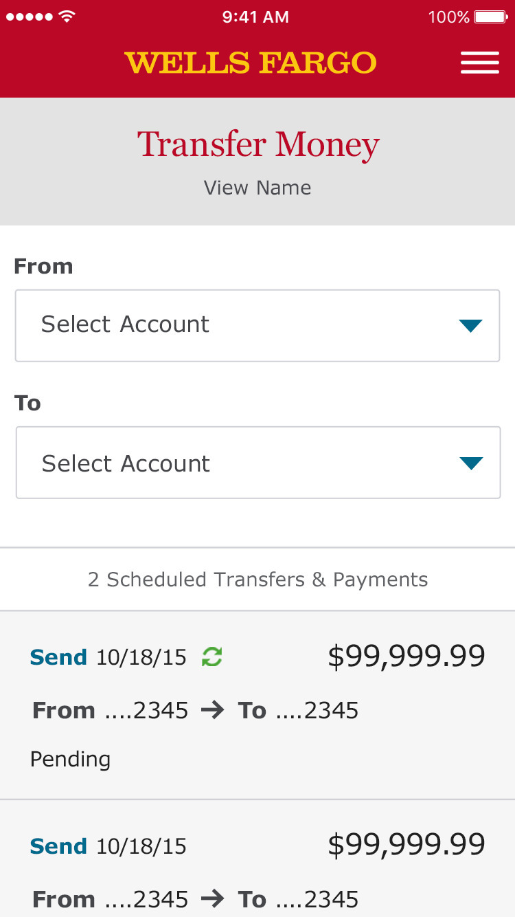Screen dimensions: 515x917
Task: Click the first $99,999.99 transfer amount
Action: [407, 656]
